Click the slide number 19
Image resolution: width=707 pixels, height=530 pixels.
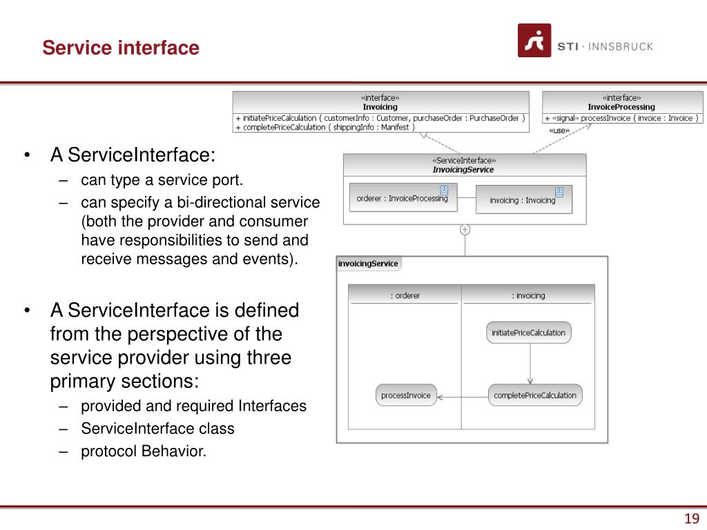click(x=692, y=518)
